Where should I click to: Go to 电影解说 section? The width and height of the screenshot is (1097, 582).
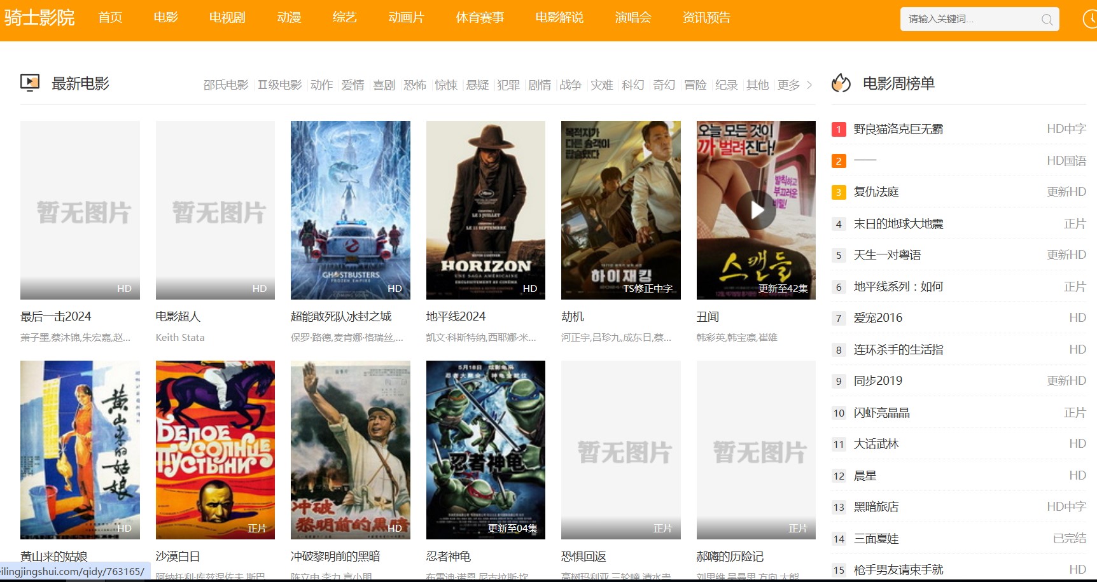pos(559,18)
